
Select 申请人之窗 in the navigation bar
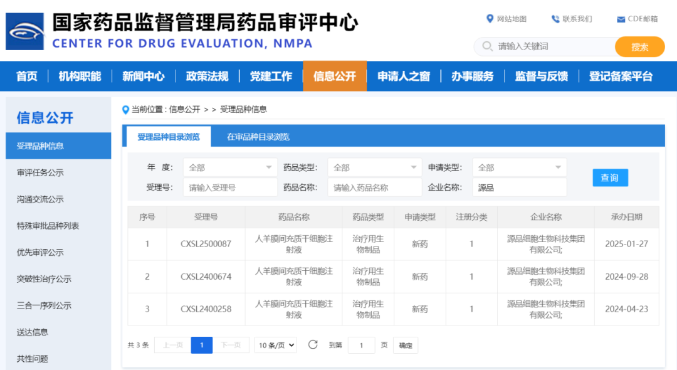tap(404, 77)
